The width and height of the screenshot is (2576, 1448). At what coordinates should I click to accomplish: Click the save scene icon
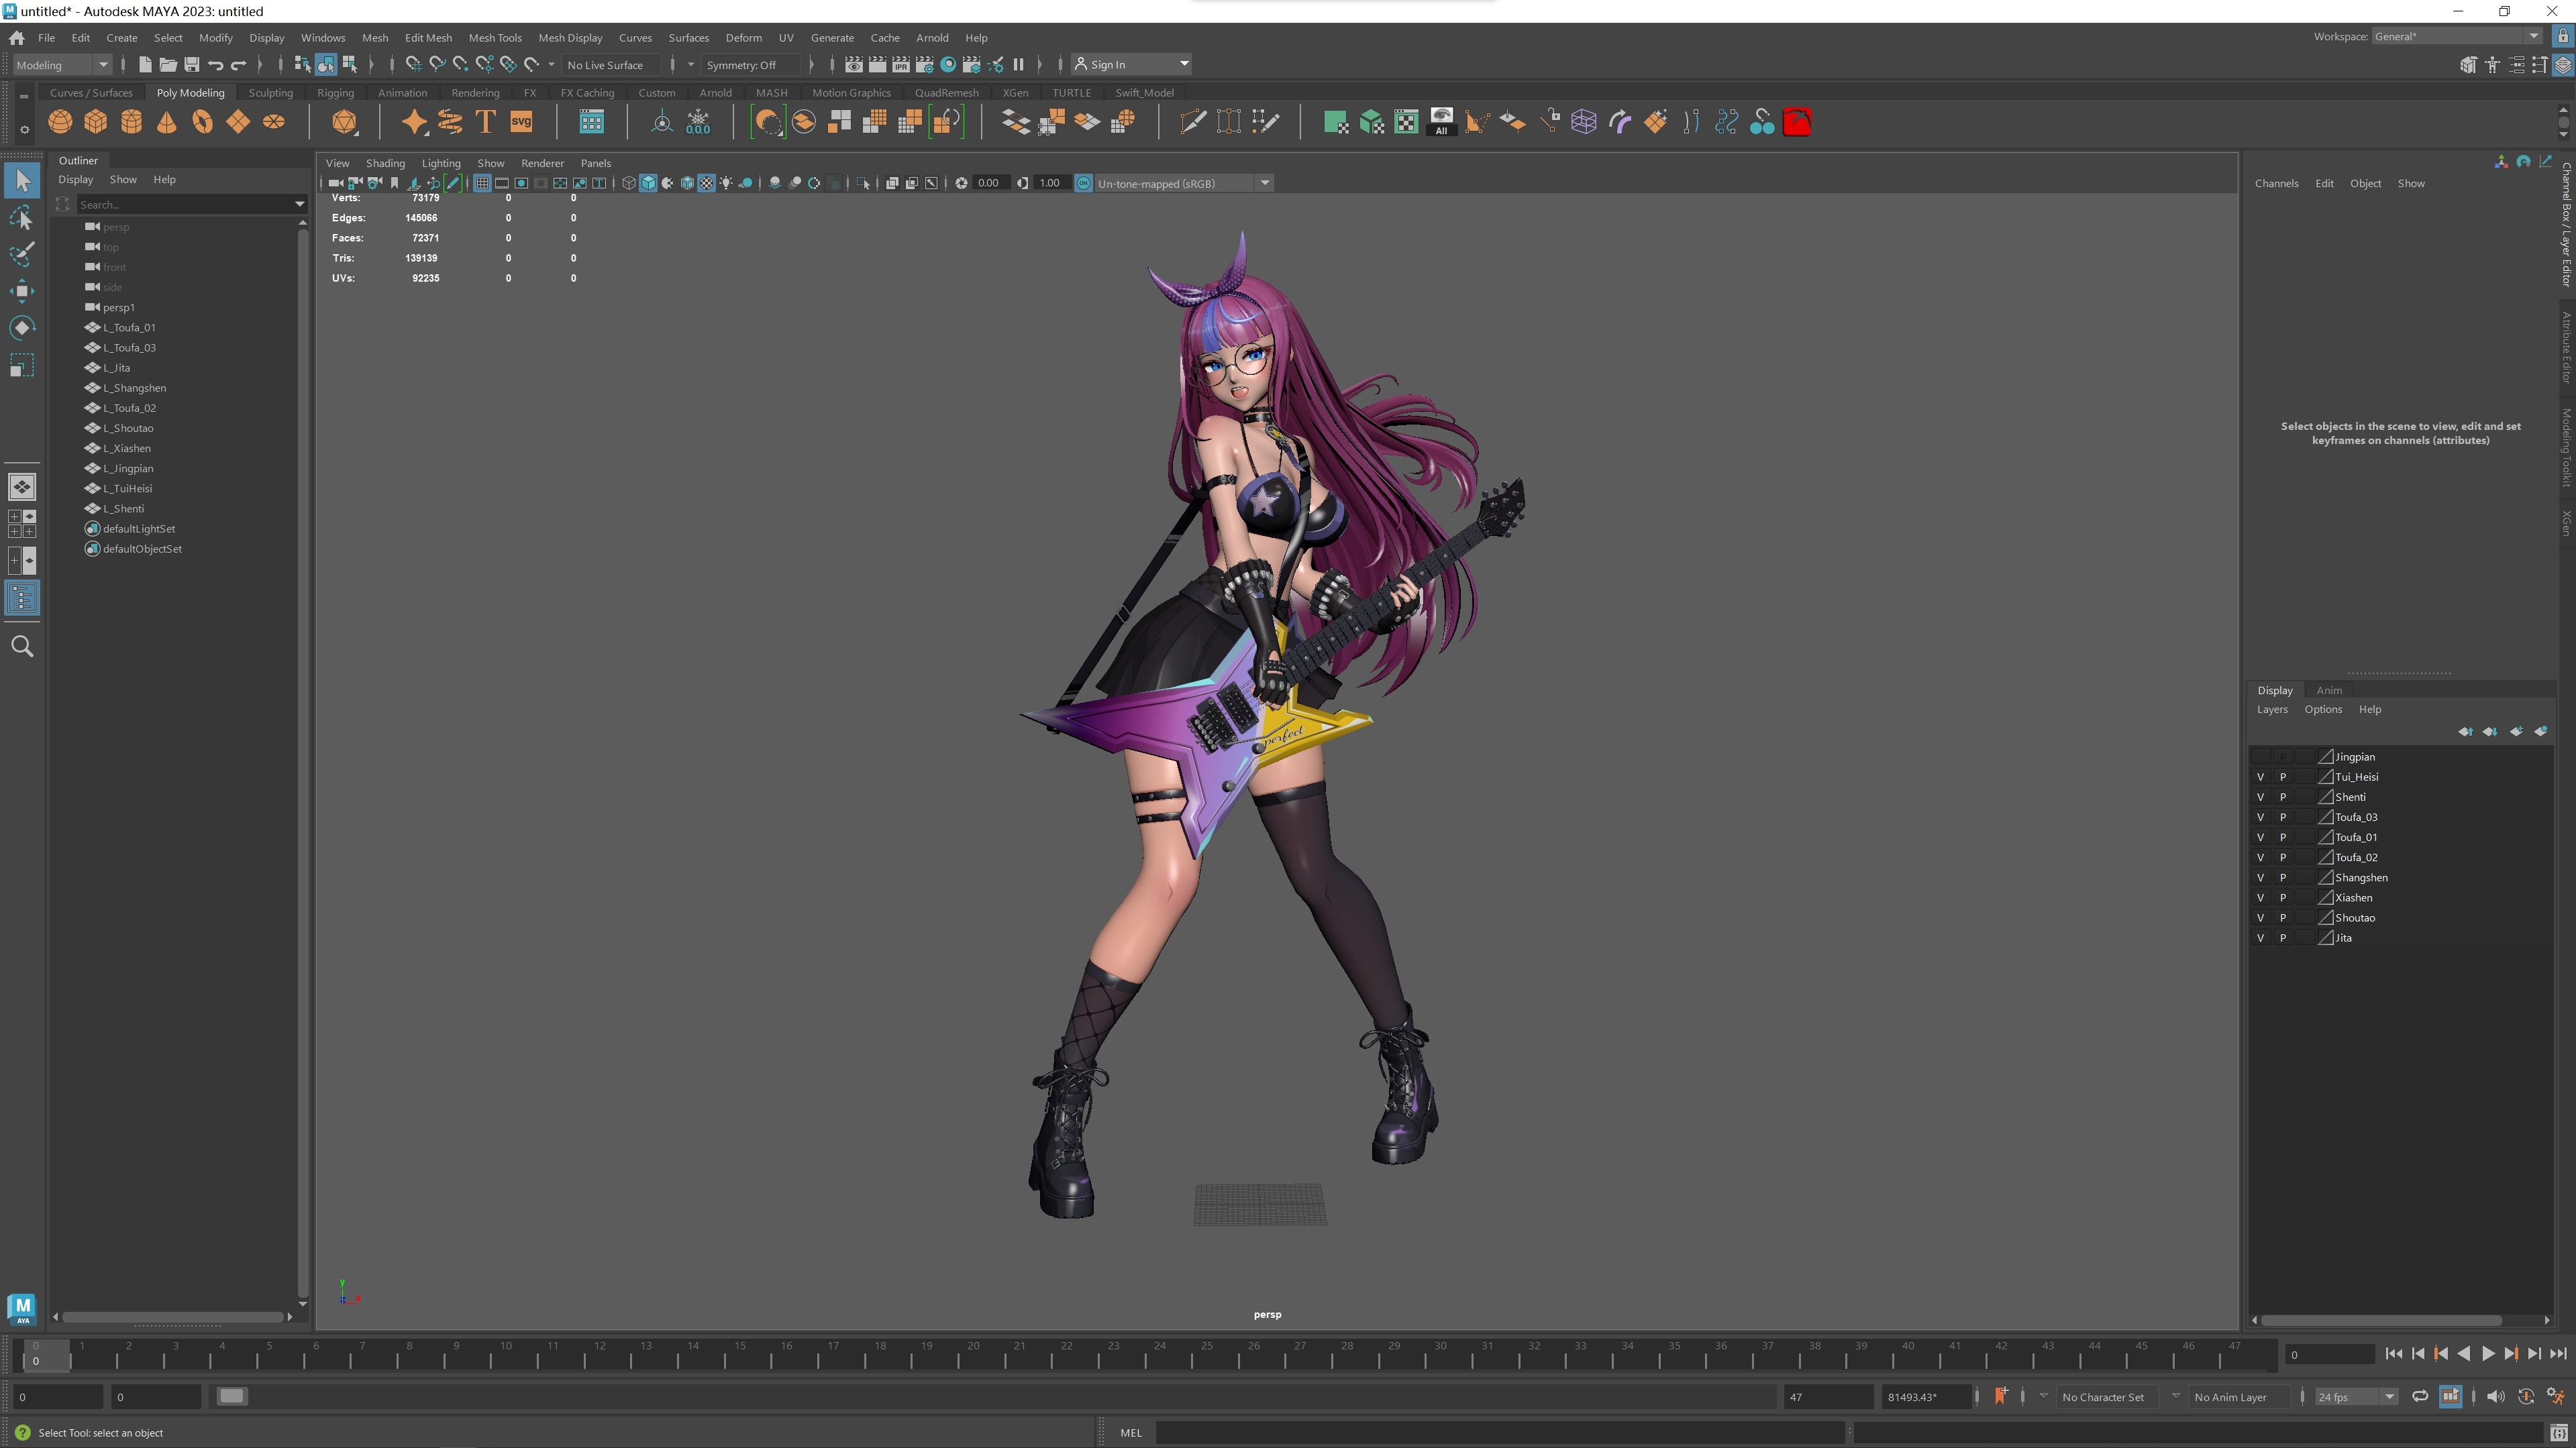tap(192, 65)
